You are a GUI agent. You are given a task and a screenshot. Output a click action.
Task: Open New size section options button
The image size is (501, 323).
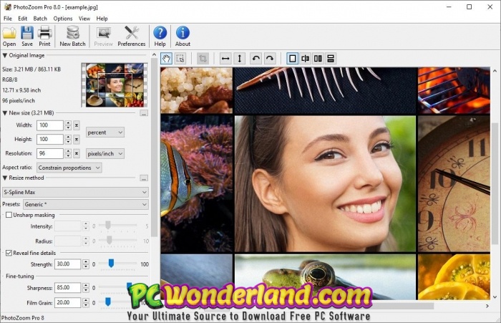point(144,113)
